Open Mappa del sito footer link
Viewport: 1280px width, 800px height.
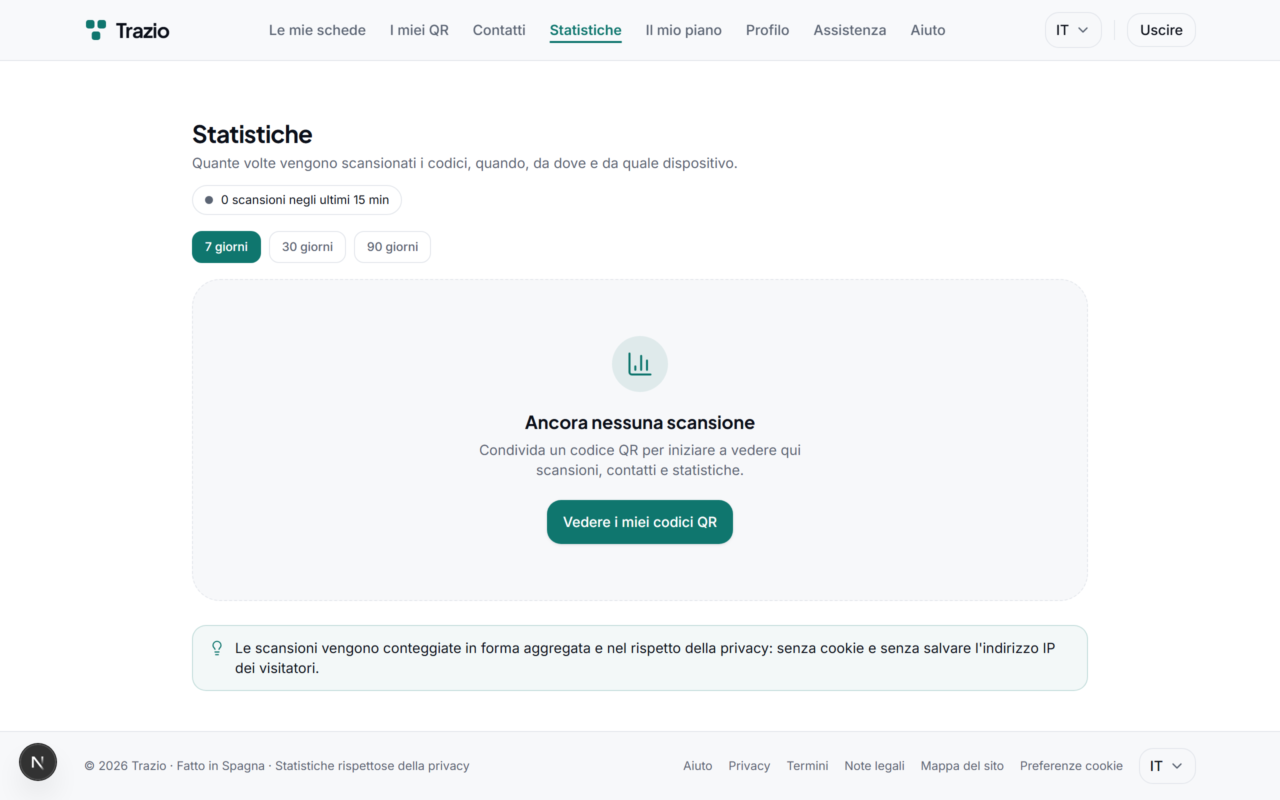point(961,765)
